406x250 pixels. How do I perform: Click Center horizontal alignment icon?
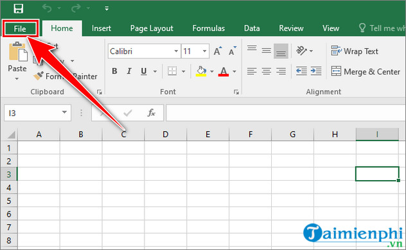(267, 71)
